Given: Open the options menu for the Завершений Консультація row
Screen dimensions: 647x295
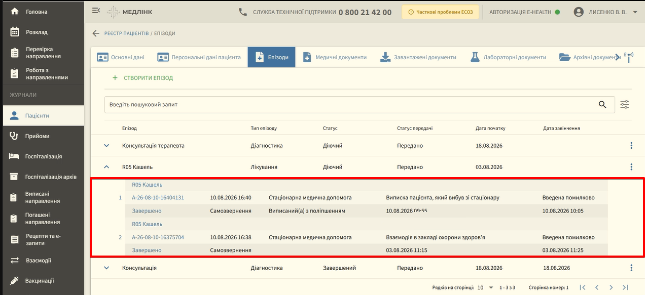Looking at the screenshot, I should pos(631,268).
